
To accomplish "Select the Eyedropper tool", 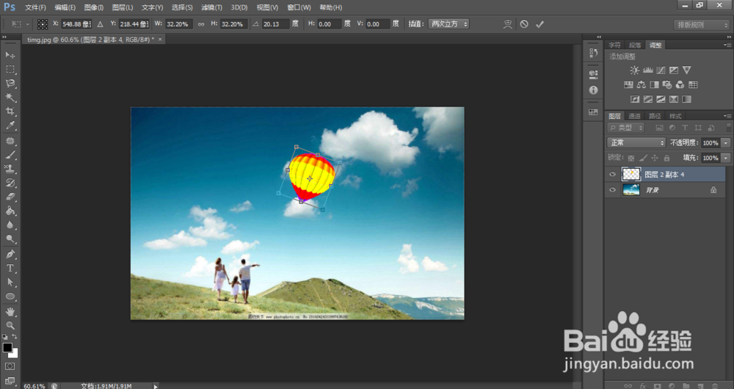I will 10,126.
